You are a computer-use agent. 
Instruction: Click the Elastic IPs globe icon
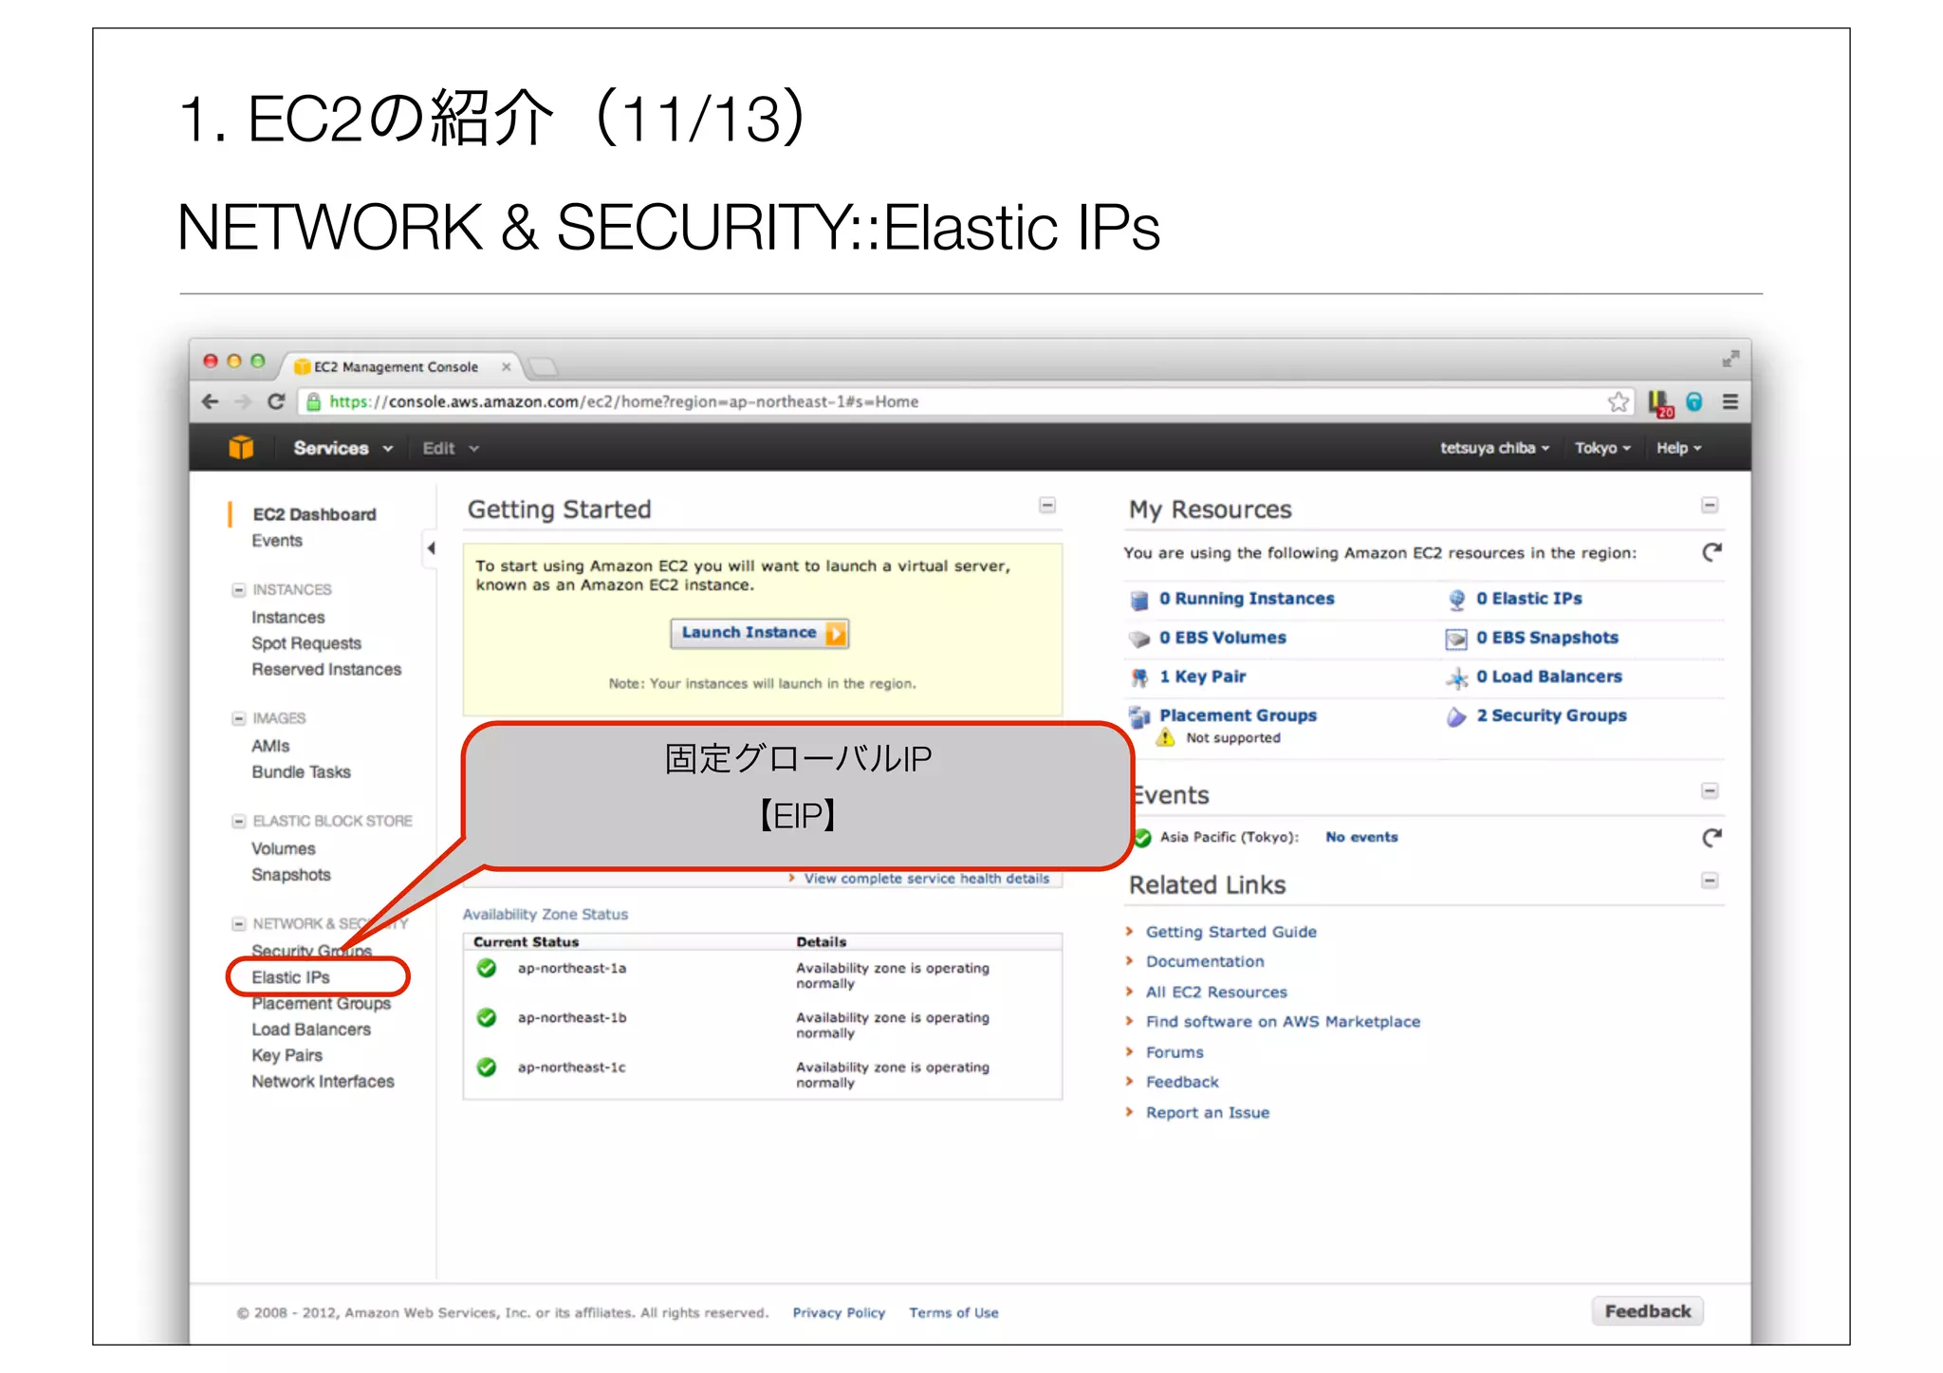point(1456,600)
